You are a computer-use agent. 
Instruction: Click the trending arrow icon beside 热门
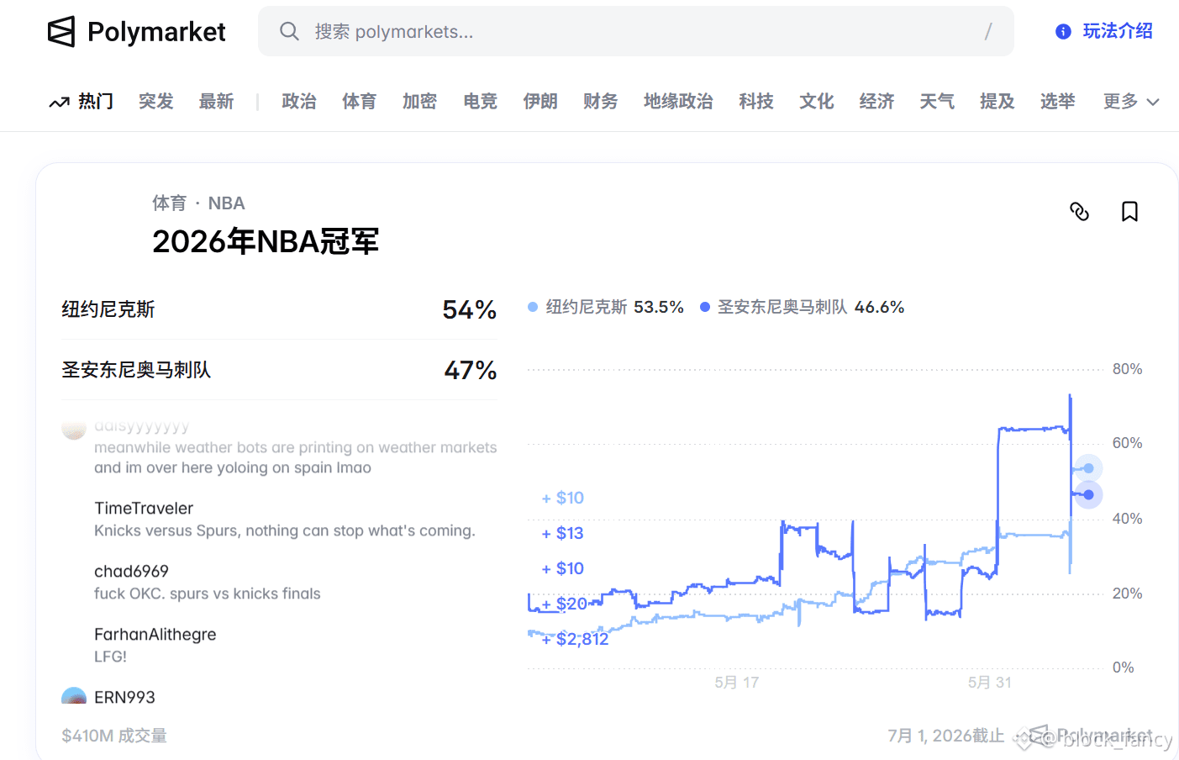pyautogui.click(x=59, y=103)
